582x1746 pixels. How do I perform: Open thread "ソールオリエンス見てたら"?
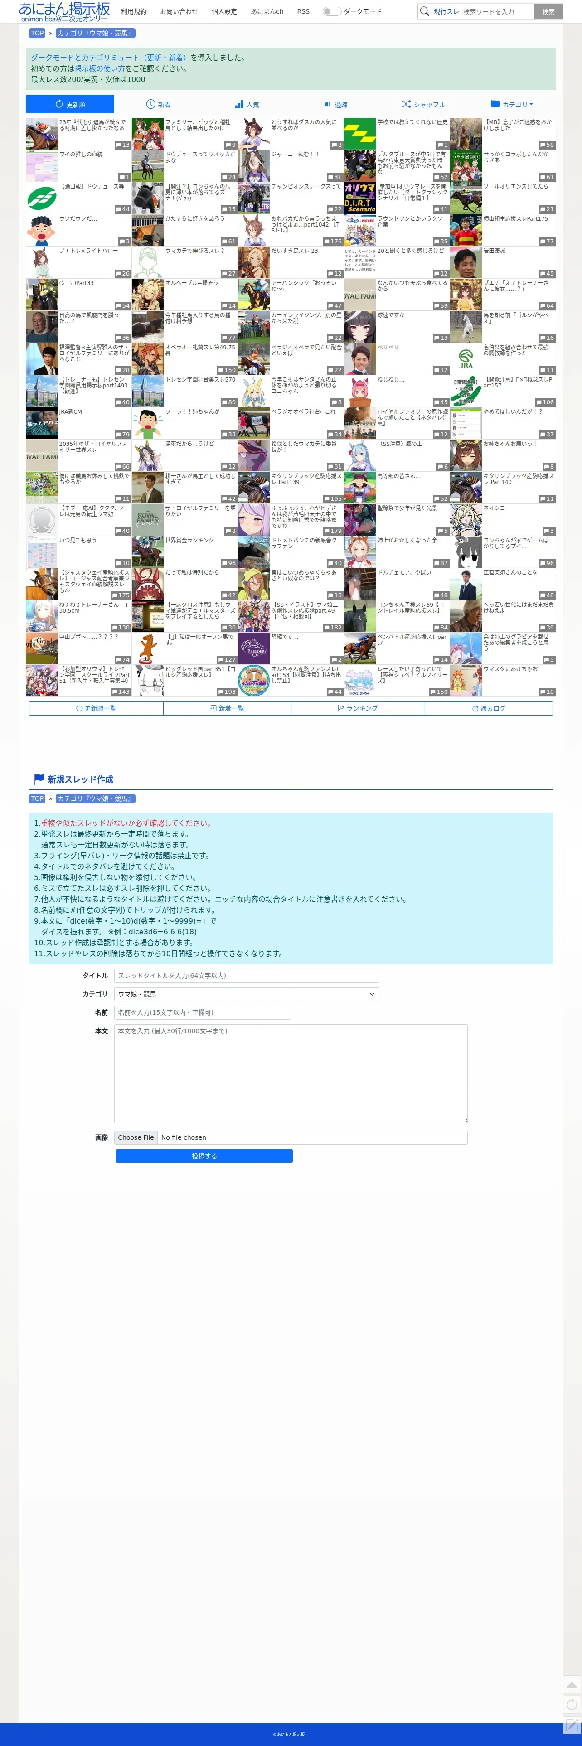tap(515, 186)
